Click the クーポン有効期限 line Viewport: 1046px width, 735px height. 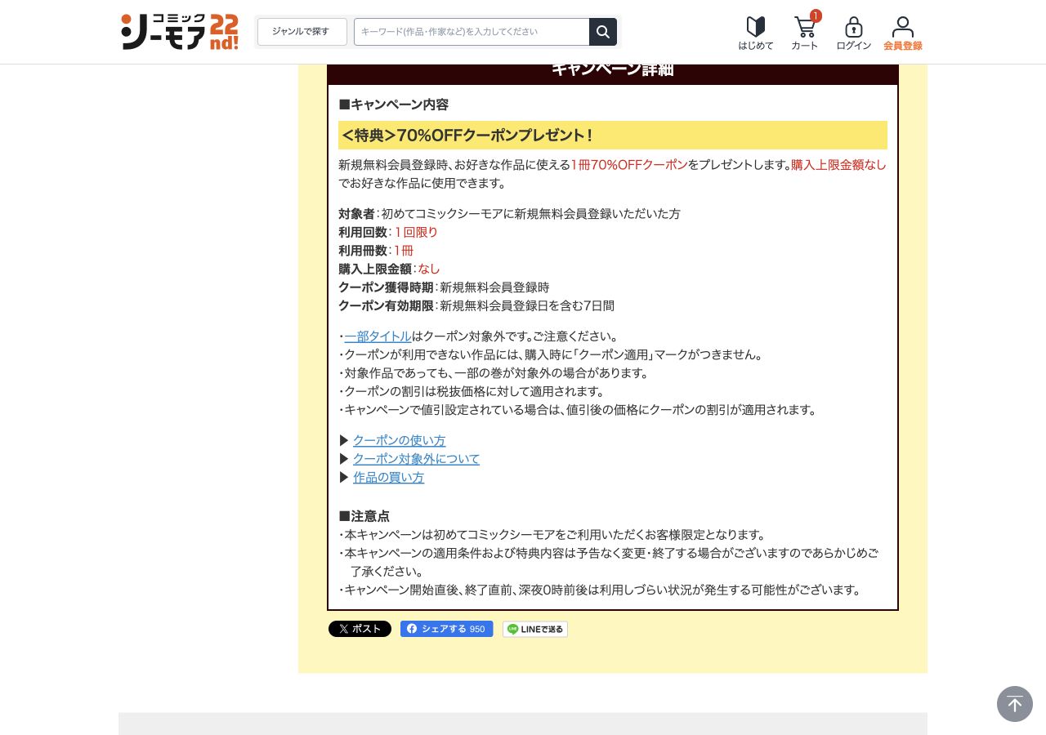(476, 306)
